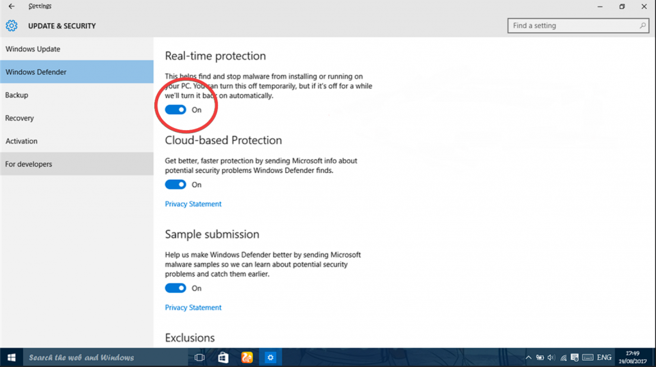Click the search magnifier icon

click(643, 26)
